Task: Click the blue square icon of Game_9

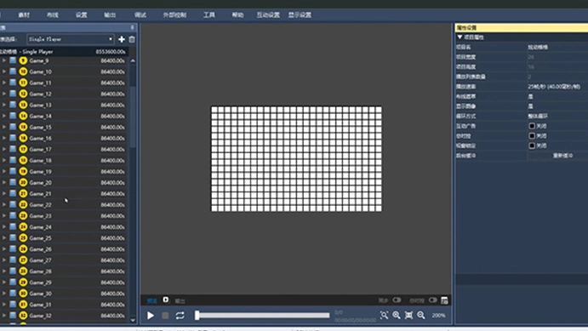Action: point(13,60)
